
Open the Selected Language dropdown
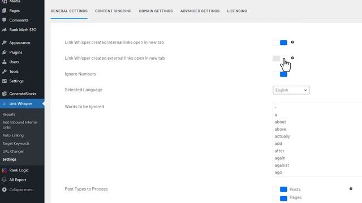point(291,90)
